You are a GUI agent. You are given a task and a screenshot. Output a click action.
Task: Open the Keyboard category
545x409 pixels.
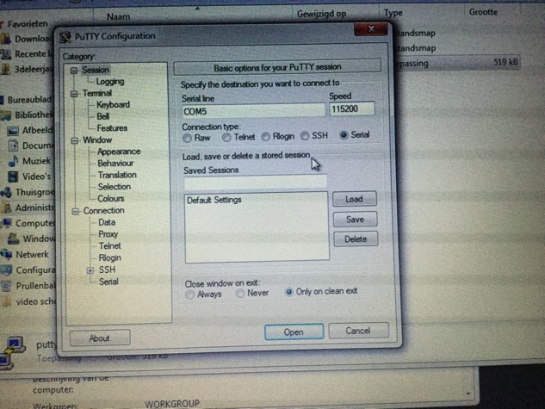click(x=113, y=104)
